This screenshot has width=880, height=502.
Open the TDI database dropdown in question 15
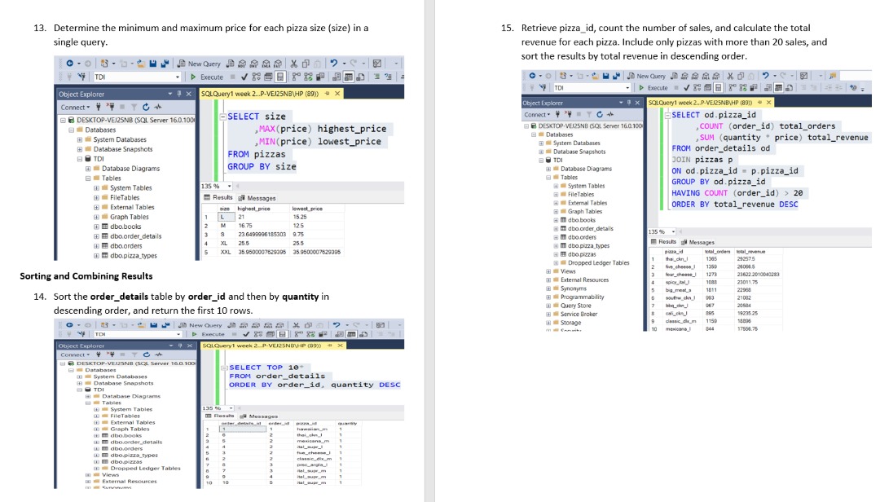tap(627, 88)
